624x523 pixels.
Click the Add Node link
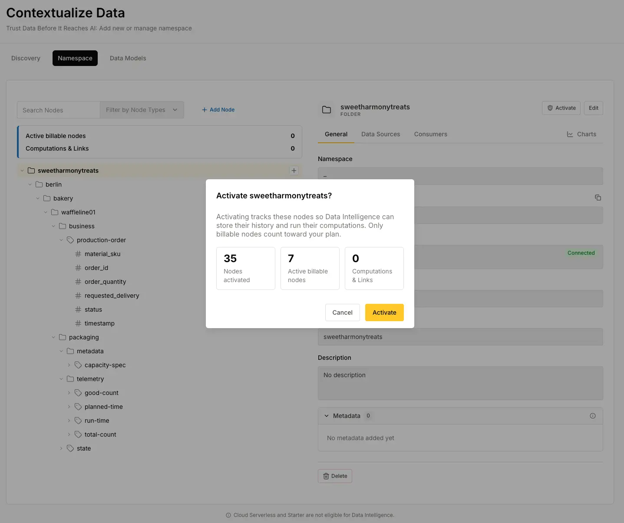pyautogui.click(x=218, y=110)
